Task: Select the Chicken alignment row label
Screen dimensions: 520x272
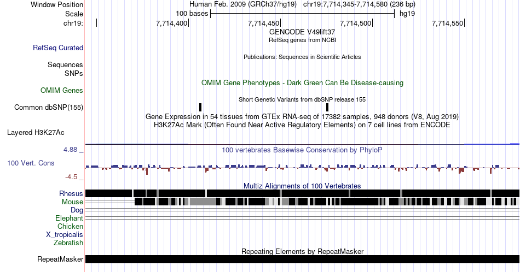Action: [x=70, y=226]
